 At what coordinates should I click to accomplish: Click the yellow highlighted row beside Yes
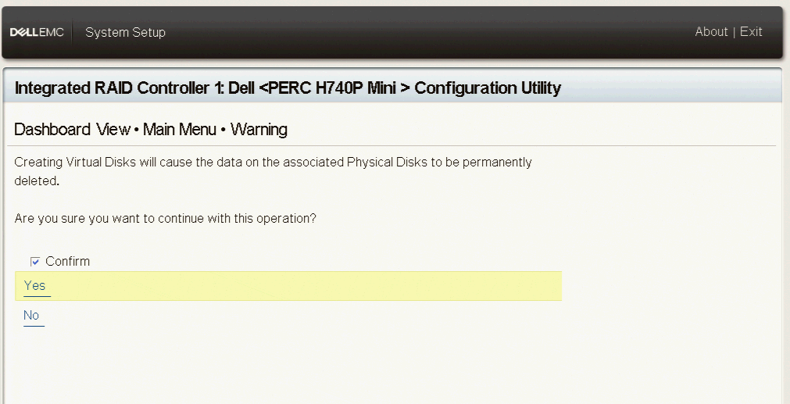[x=313, y=286]
